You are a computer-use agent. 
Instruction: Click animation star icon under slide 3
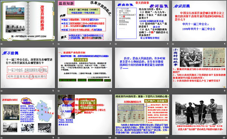[116, 44]
